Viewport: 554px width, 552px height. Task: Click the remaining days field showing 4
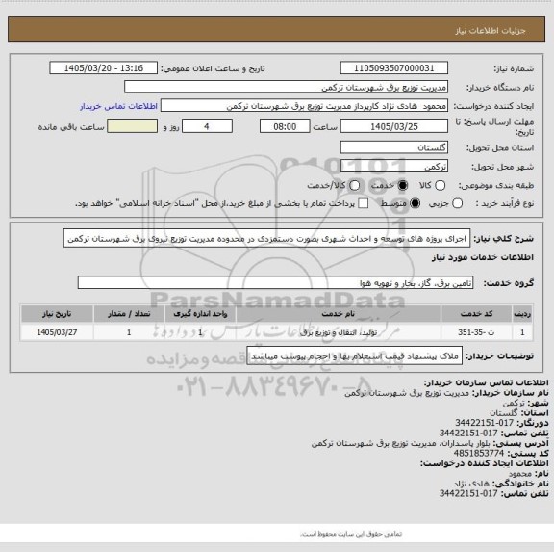pos(207,126)
